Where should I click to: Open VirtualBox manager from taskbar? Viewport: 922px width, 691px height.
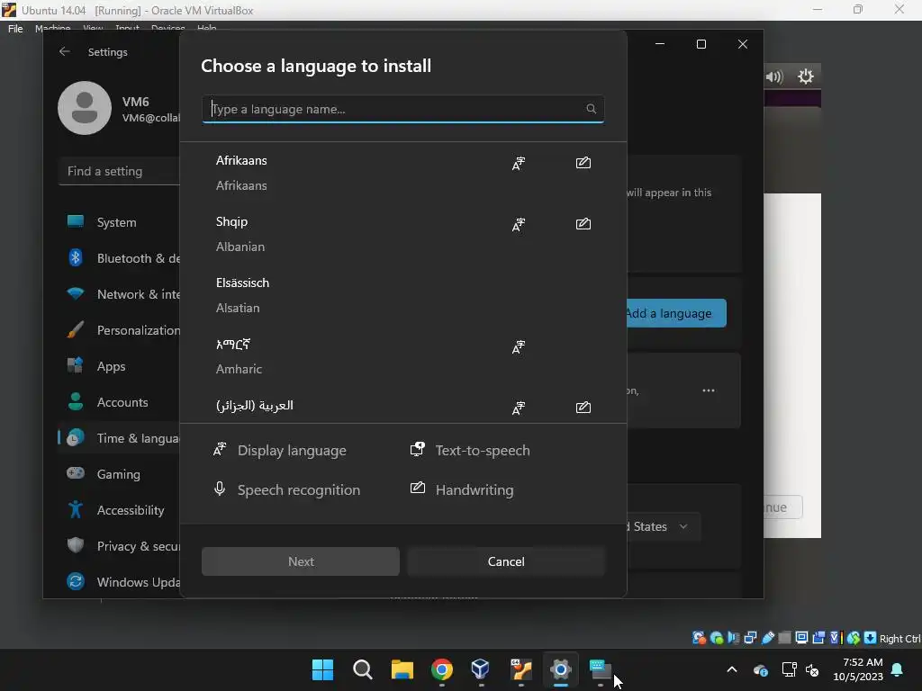[481, 669]
